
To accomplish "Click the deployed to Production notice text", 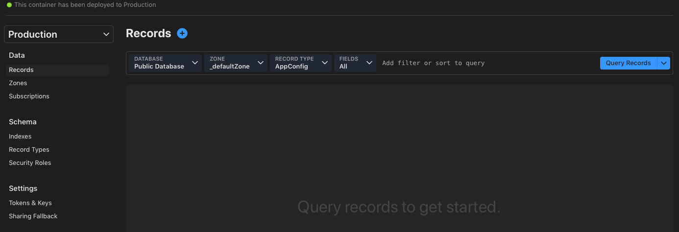I will tap(85, 5).
